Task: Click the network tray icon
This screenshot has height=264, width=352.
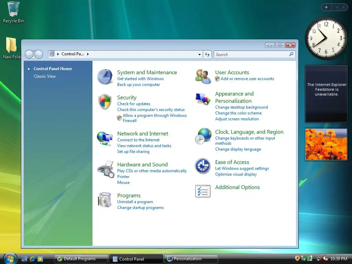Action: (319, 258)
